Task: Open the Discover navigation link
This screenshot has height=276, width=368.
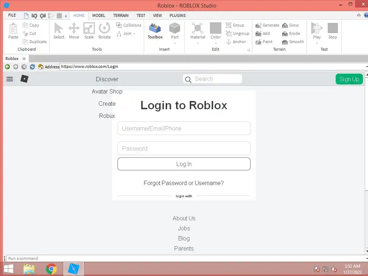Action: click(107, 79)
